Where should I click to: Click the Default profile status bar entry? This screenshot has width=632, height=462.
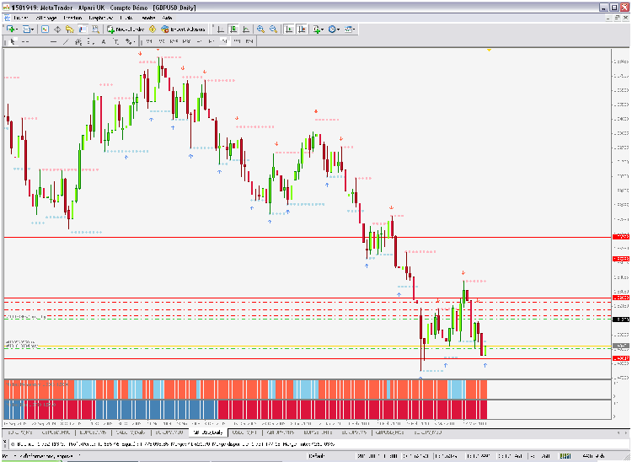click(316, 456)
